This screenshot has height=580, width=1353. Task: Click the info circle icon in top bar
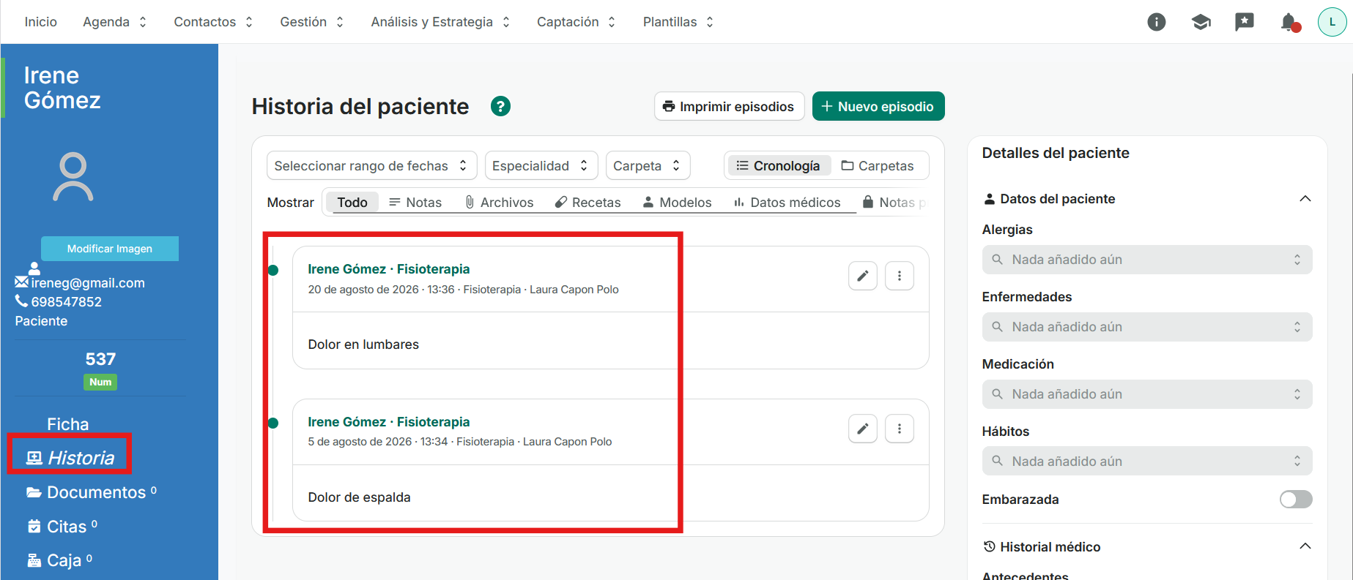[x=1157, y=22]
